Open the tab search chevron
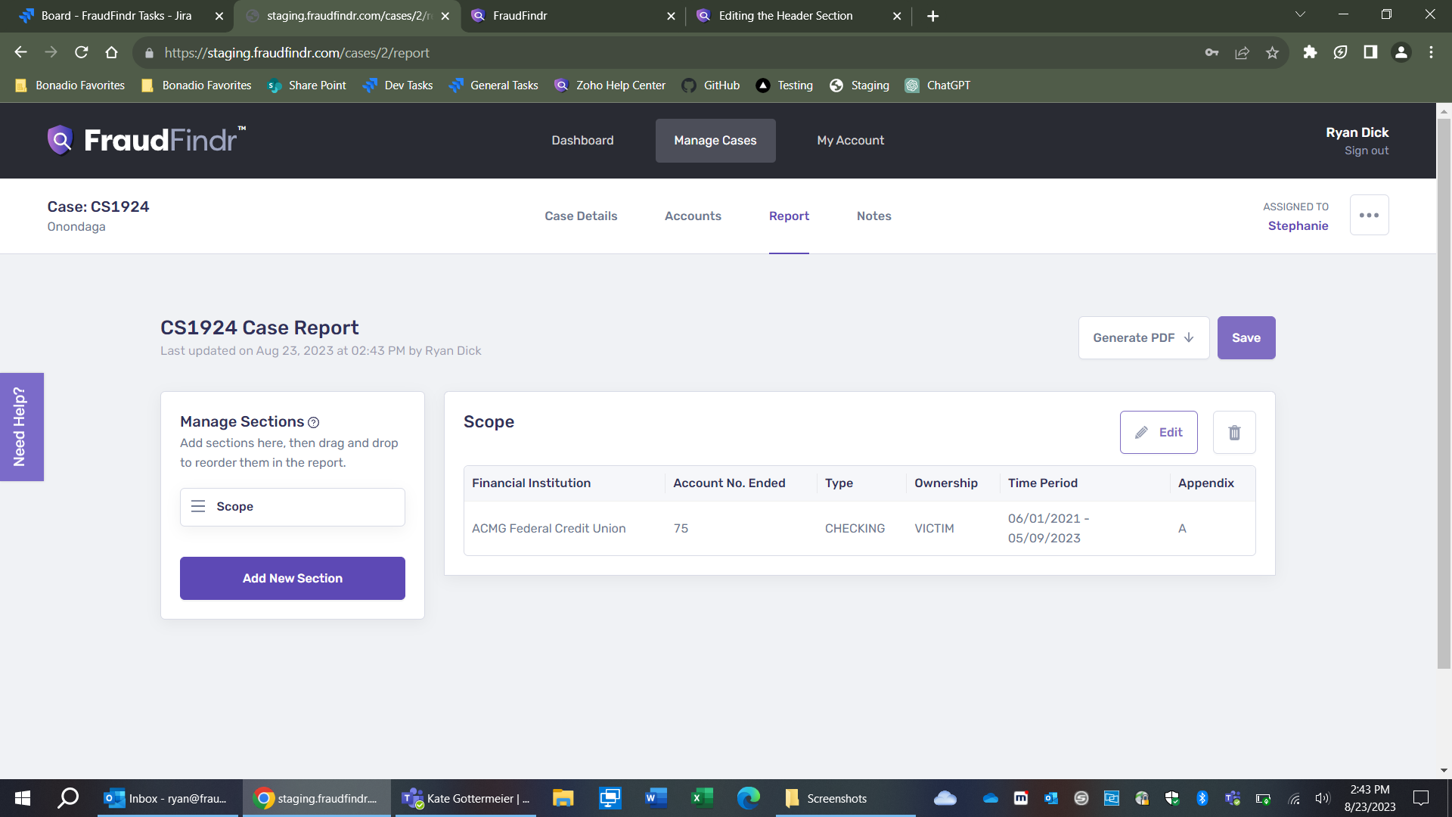Screen dimensions: 1452x817 [x=1300, y=15]
